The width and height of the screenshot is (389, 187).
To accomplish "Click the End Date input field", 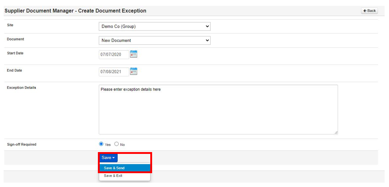I will (114, 72).
